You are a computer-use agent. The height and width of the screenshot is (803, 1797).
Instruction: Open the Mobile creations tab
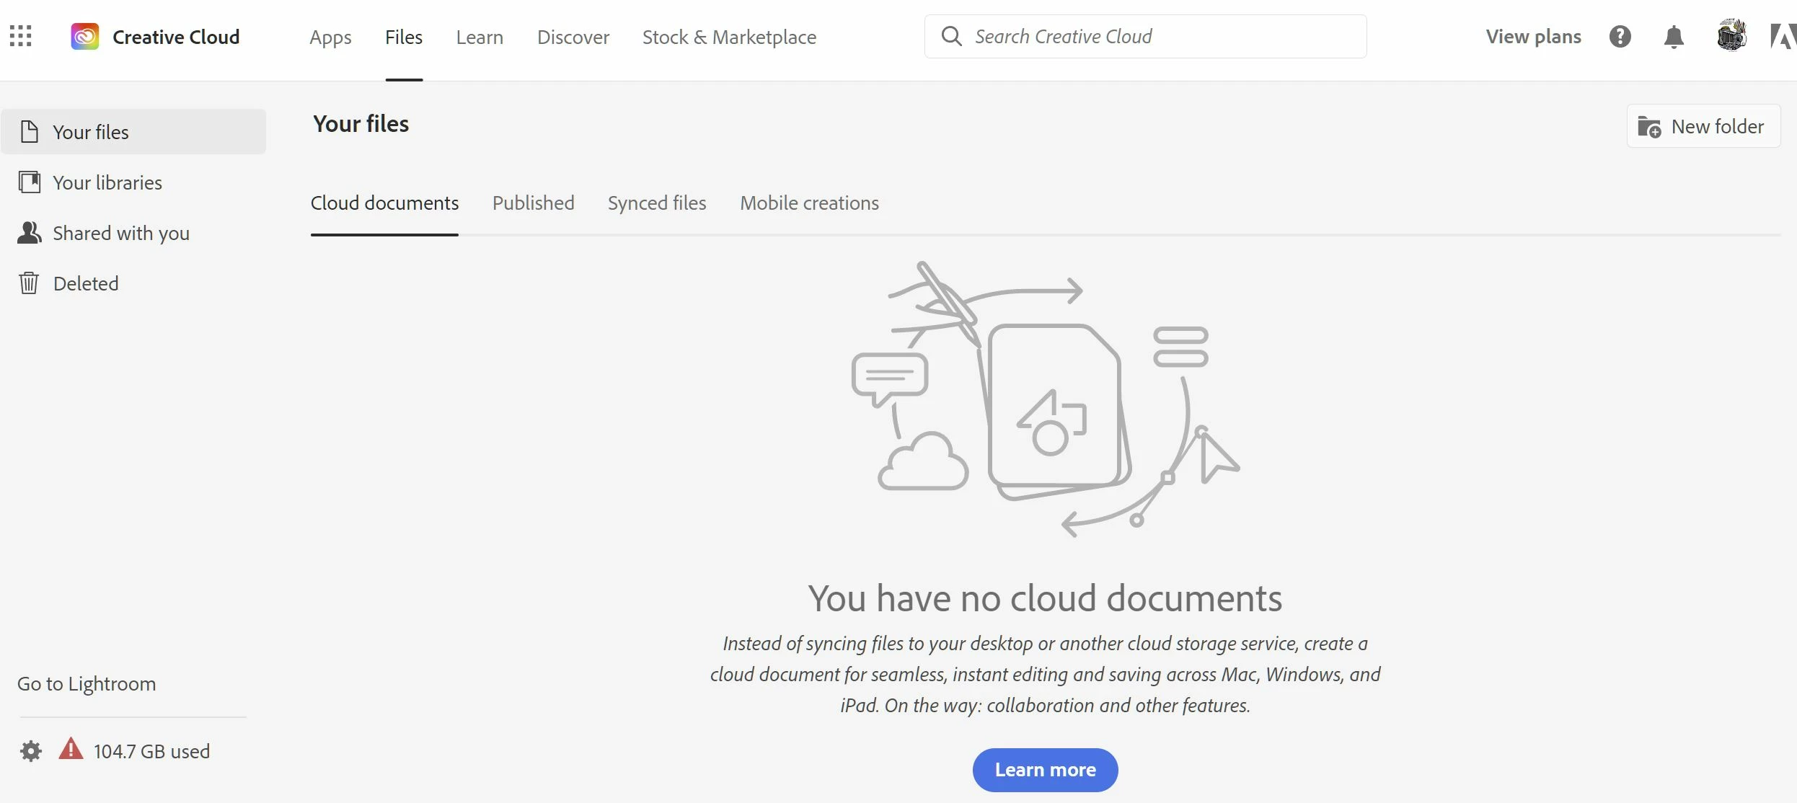coord(809,203)
